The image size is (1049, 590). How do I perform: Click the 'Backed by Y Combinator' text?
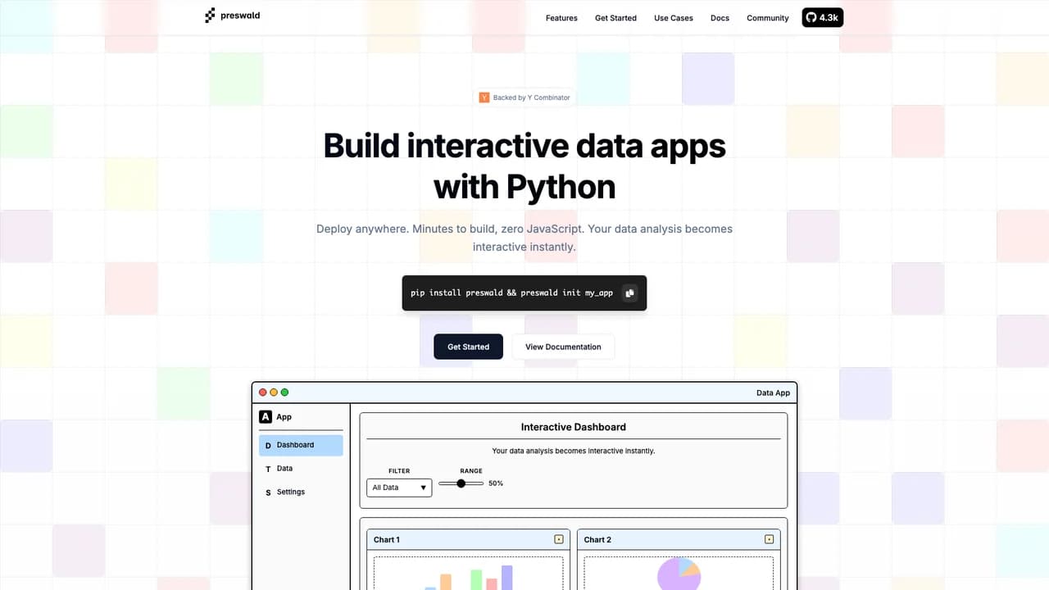531,98
